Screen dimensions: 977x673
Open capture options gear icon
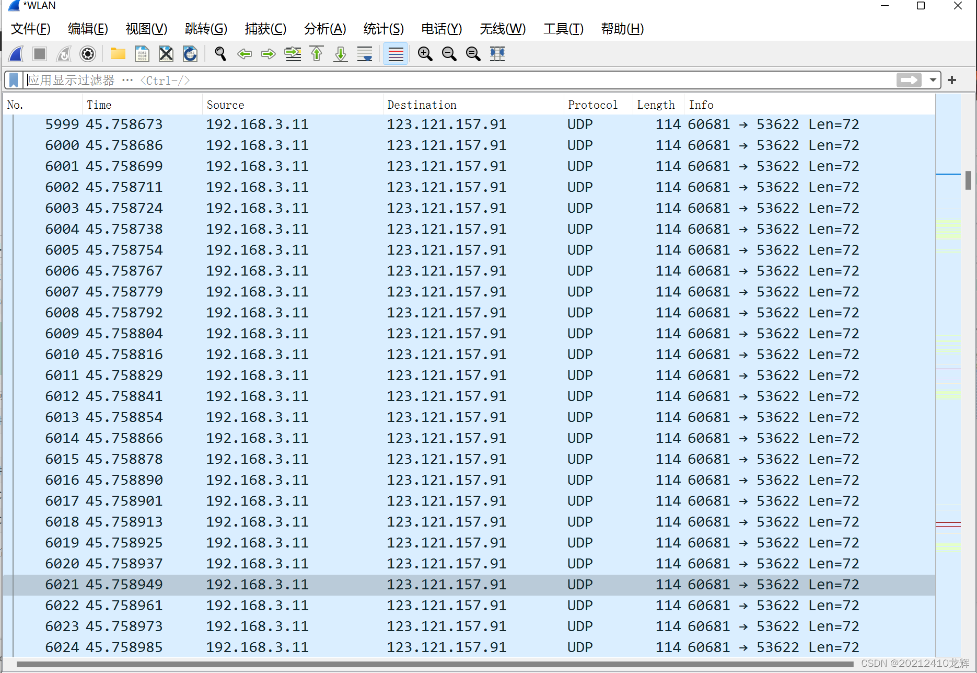[88, 54]
